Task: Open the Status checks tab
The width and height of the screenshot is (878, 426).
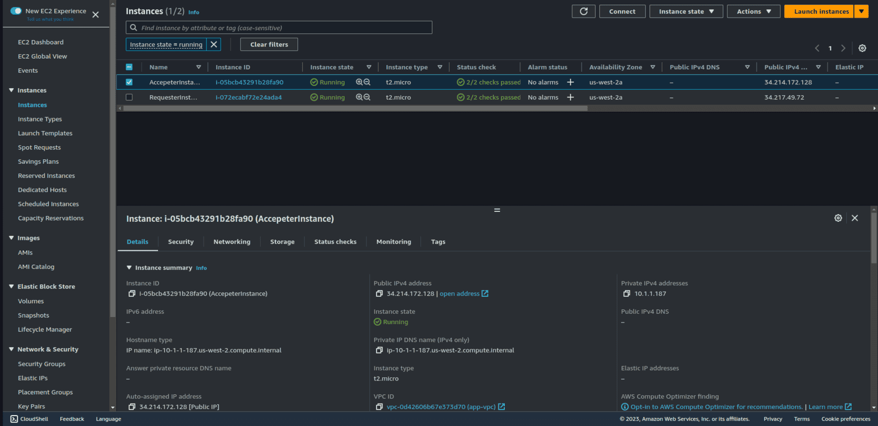Action: pyautogui.click(x=335, y=242)
